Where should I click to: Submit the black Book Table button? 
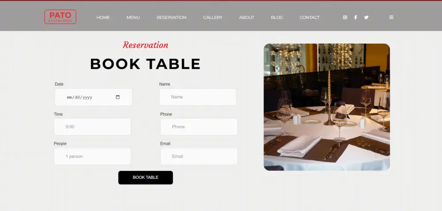(145, 177)
